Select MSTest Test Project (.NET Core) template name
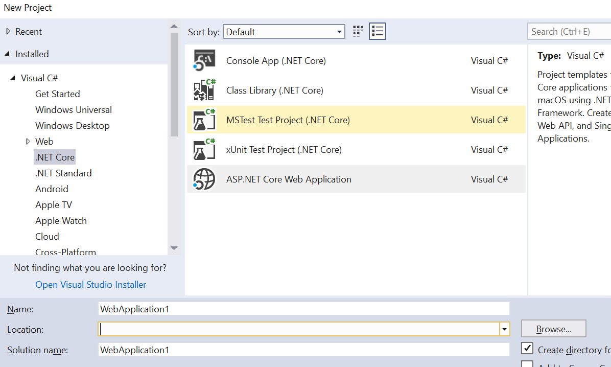The image size is (611, 367). click(288, 120)
